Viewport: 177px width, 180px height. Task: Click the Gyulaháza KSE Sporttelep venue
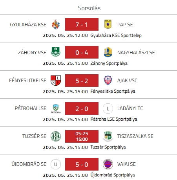[116, 35]
